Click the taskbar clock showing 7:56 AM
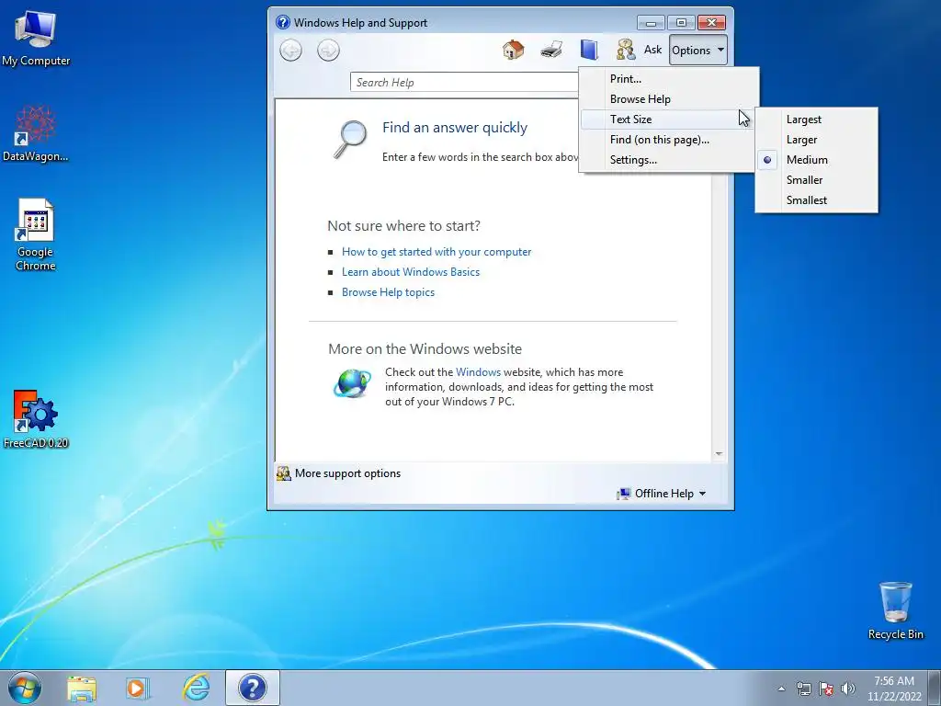941x706 pixels. [893, 689]
